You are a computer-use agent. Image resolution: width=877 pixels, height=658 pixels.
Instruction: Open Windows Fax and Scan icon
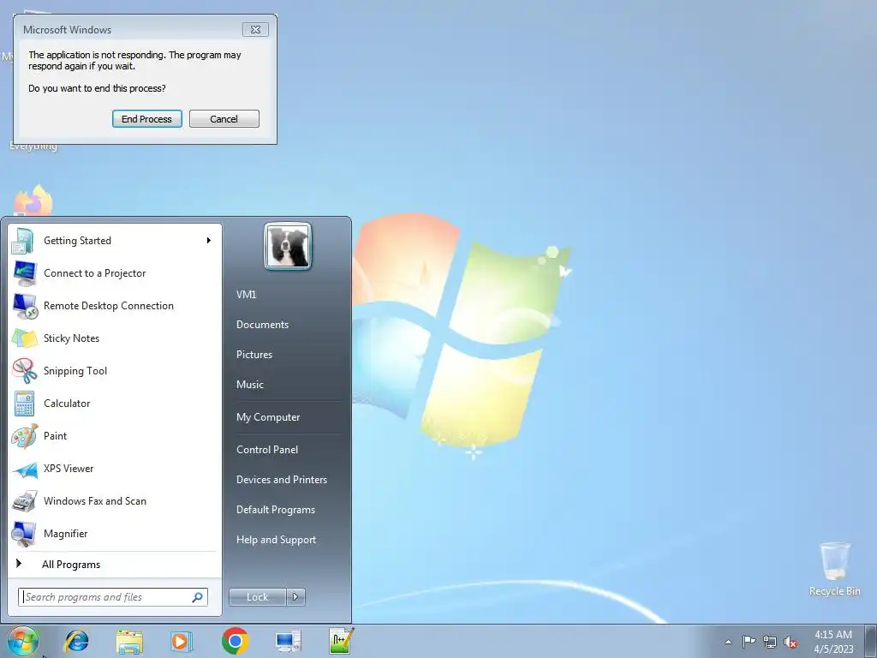[24, 500]
